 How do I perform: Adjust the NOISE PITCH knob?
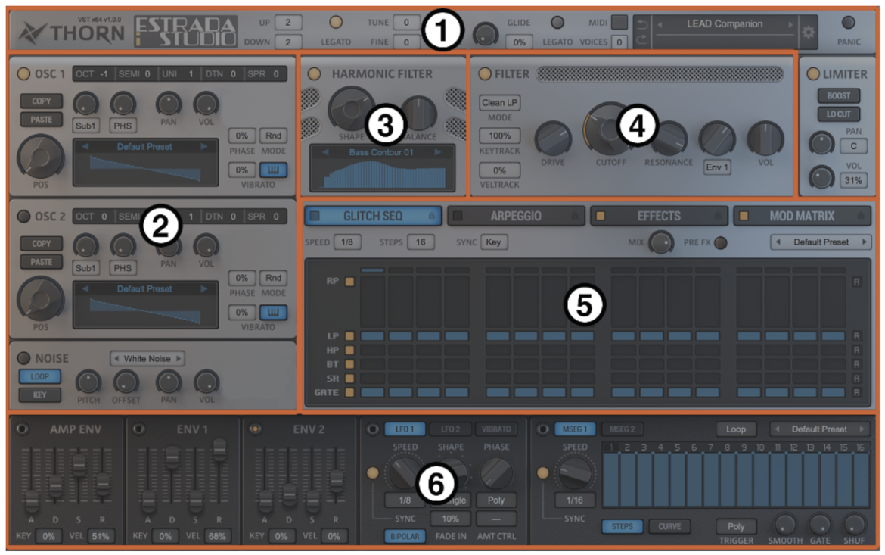pyautogui.click(x=88, y=382)
